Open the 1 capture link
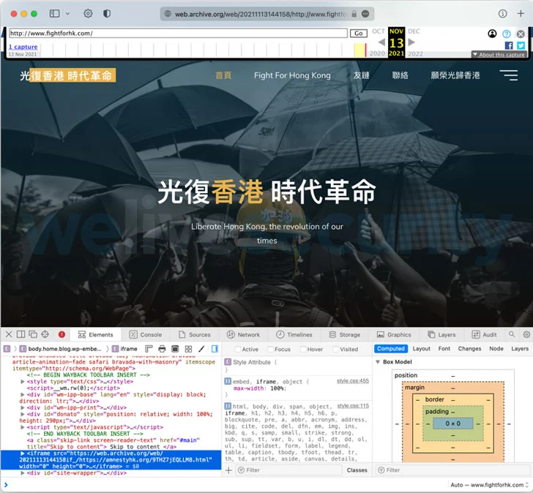533x493 pixels. tap(23, 47)
